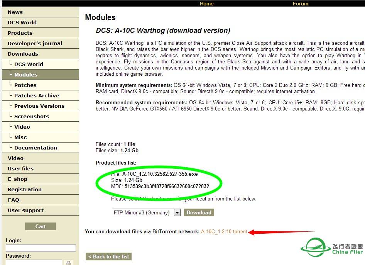Focus the Password input field
365x265 pixels.
point(34,262)
